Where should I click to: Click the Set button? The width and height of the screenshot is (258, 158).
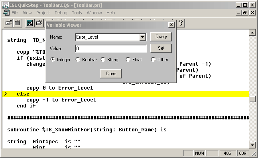161,48
